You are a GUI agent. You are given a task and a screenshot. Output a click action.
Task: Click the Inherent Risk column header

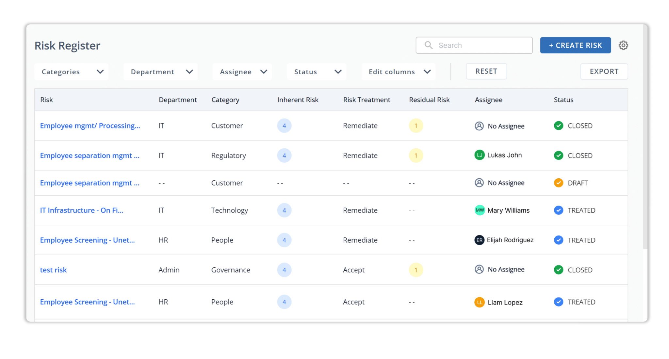[x=298, y=100]
